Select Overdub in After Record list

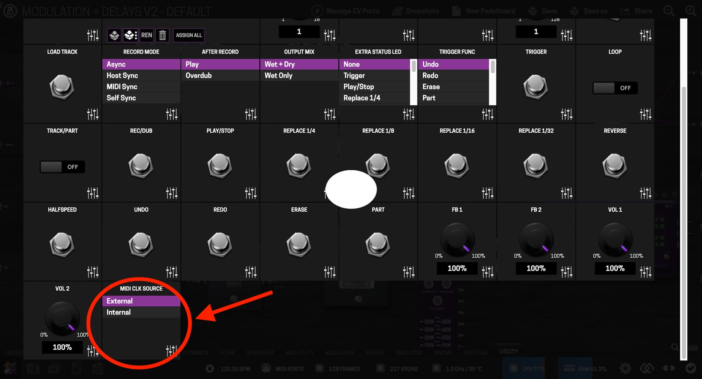tap(199, 75)
